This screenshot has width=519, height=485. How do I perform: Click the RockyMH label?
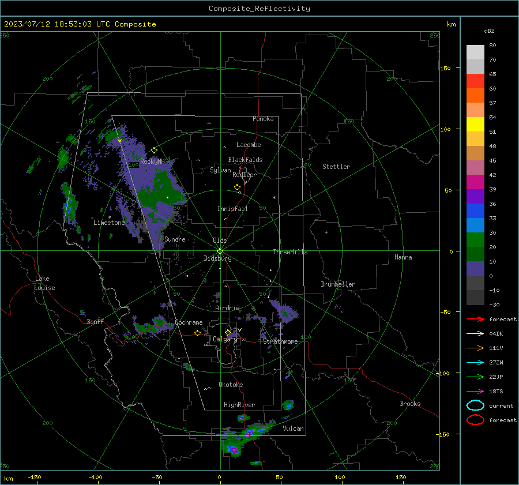[x=152, y=161]
